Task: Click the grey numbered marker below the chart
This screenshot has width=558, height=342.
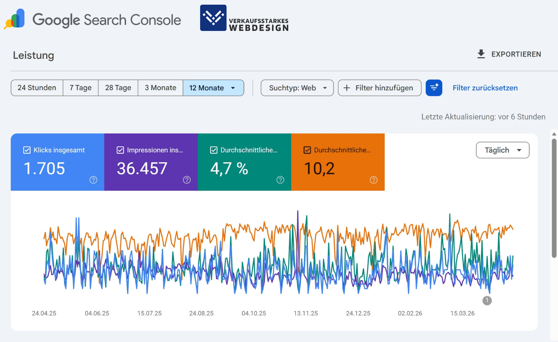Action: click(487, 300)
